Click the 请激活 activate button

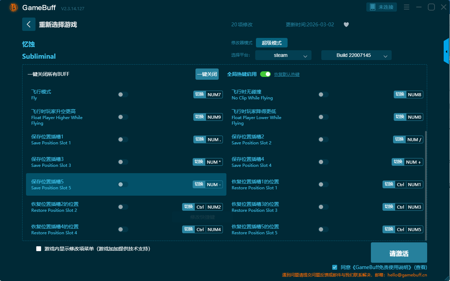click(399, 253)
